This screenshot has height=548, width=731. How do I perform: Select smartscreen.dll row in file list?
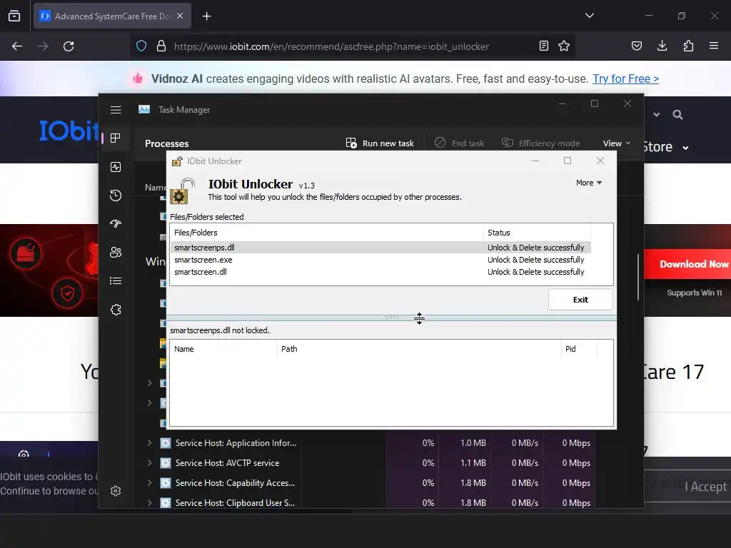pos(380,272)
